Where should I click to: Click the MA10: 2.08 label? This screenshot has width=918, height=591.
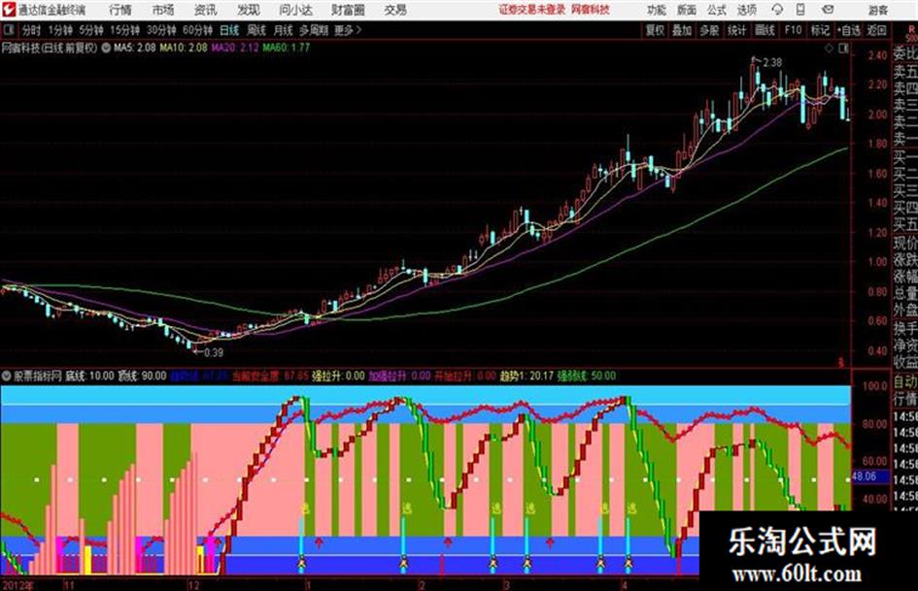(184, 48)
